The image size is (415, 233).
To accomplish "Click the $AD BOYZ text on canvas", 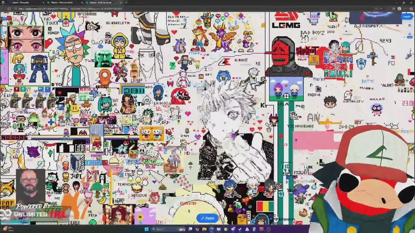I will [312, 33].
